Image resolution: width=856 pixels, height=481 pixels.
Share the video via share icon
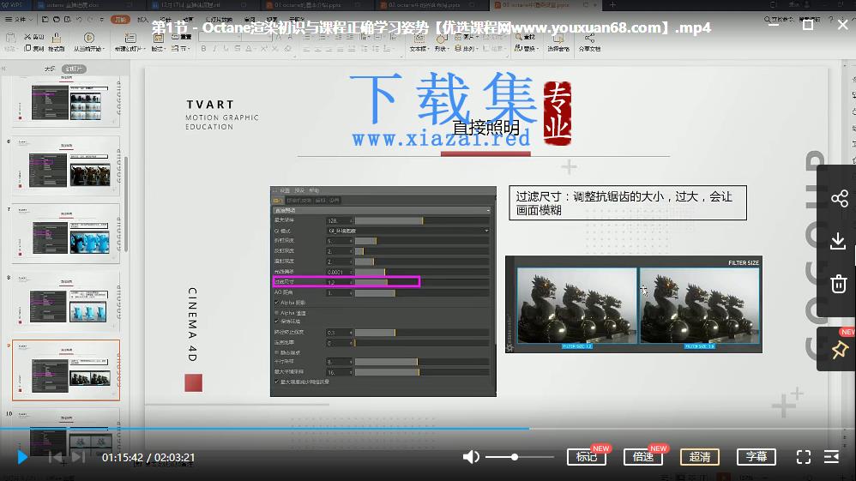pyautogui.click(x=839, y=198)
